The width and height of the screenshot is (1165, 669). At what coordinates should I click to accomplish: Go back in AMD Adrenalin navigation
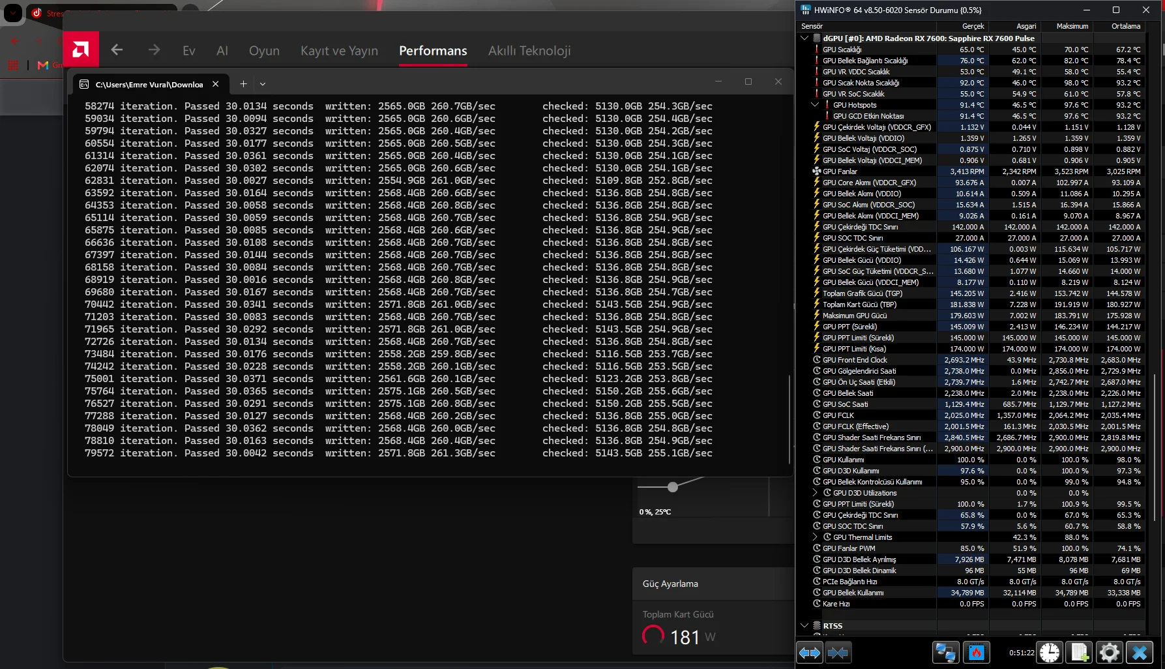pyautogui.click(x=117, y=50)
